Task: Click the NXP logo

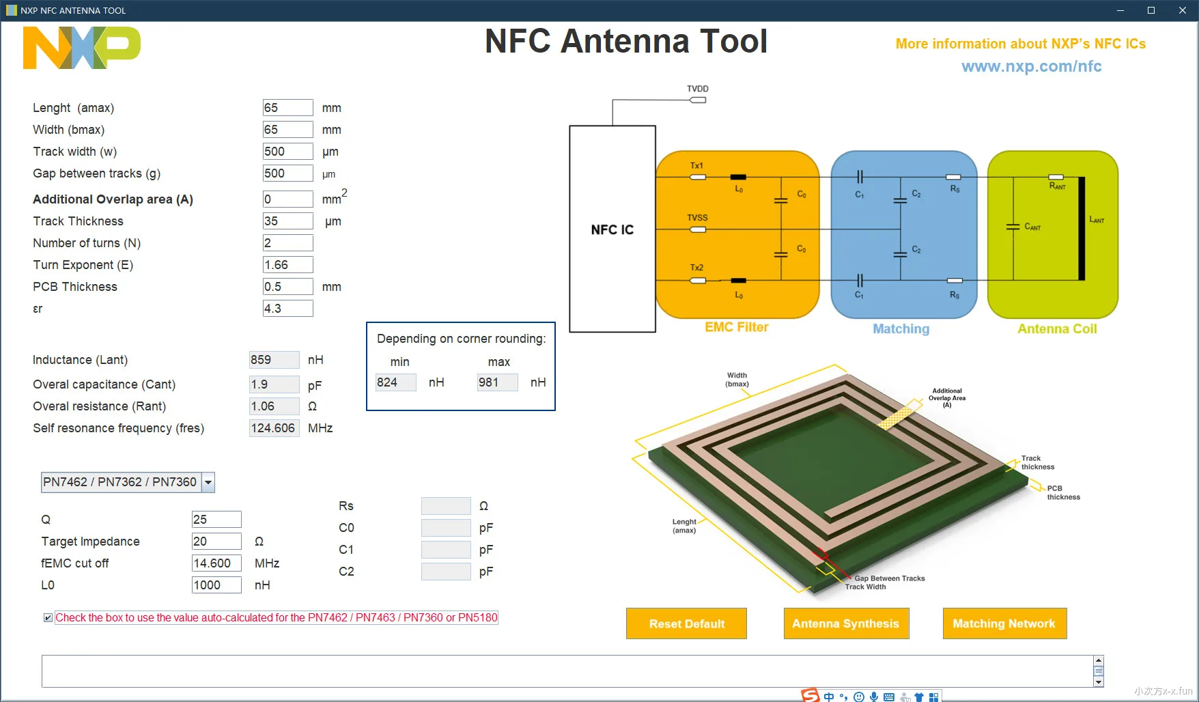Action: click(81, 48)
